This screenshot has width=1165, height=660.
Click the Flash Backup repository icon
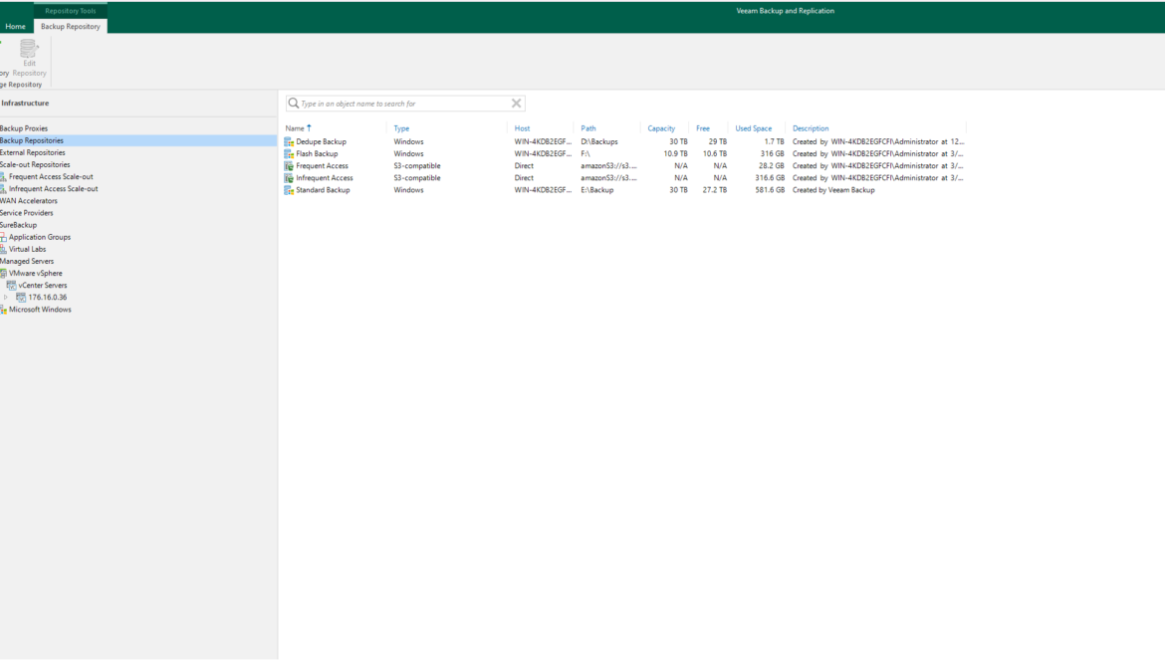click(289, 153)
